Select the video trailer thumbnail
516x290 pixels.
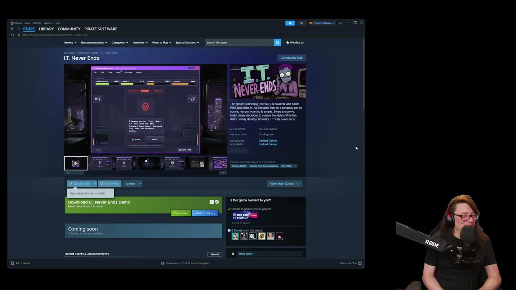(76, 163)
